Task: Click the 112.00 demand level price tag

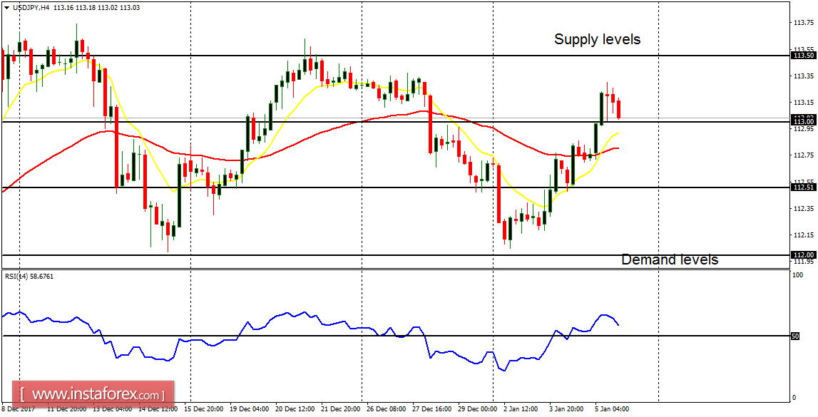Action: click(x=804, y=253)
